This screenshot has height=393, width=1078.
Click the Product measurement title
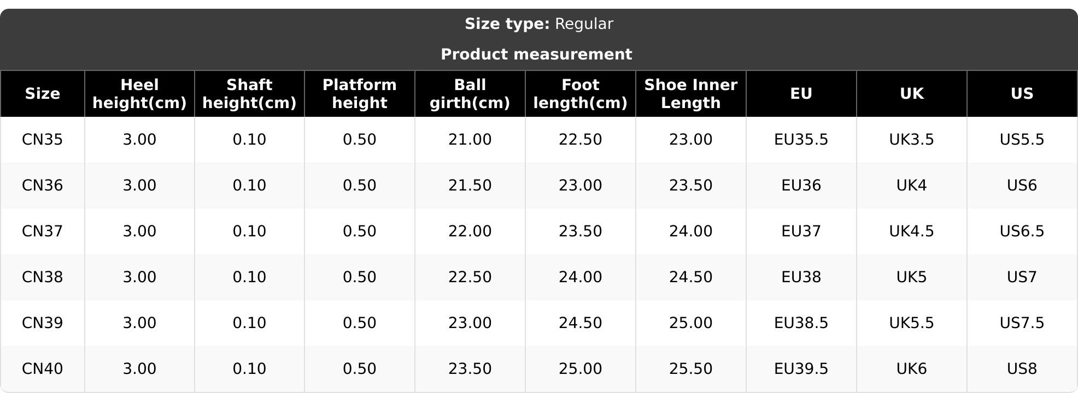536,55
